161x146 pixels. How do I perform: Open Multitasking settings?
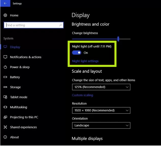[19, 107]
